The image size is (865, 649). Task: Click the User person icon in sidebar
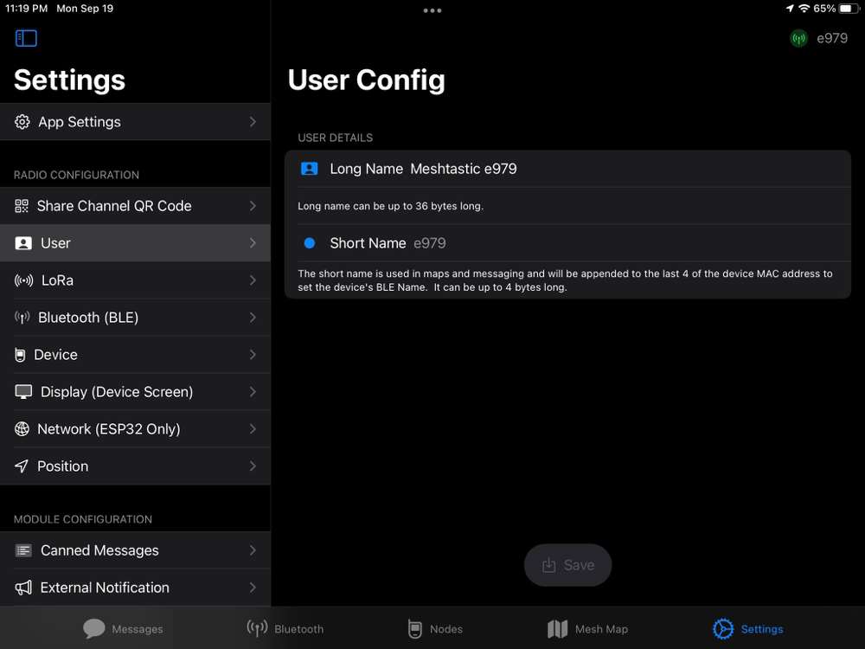pos(23,243)
